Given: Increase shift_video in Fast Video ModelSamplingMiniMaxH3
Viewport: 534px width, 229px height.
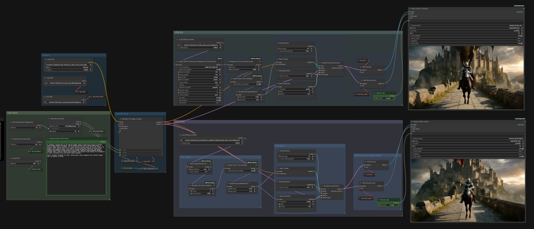Looking at the screenshot, I should point(255,189).
